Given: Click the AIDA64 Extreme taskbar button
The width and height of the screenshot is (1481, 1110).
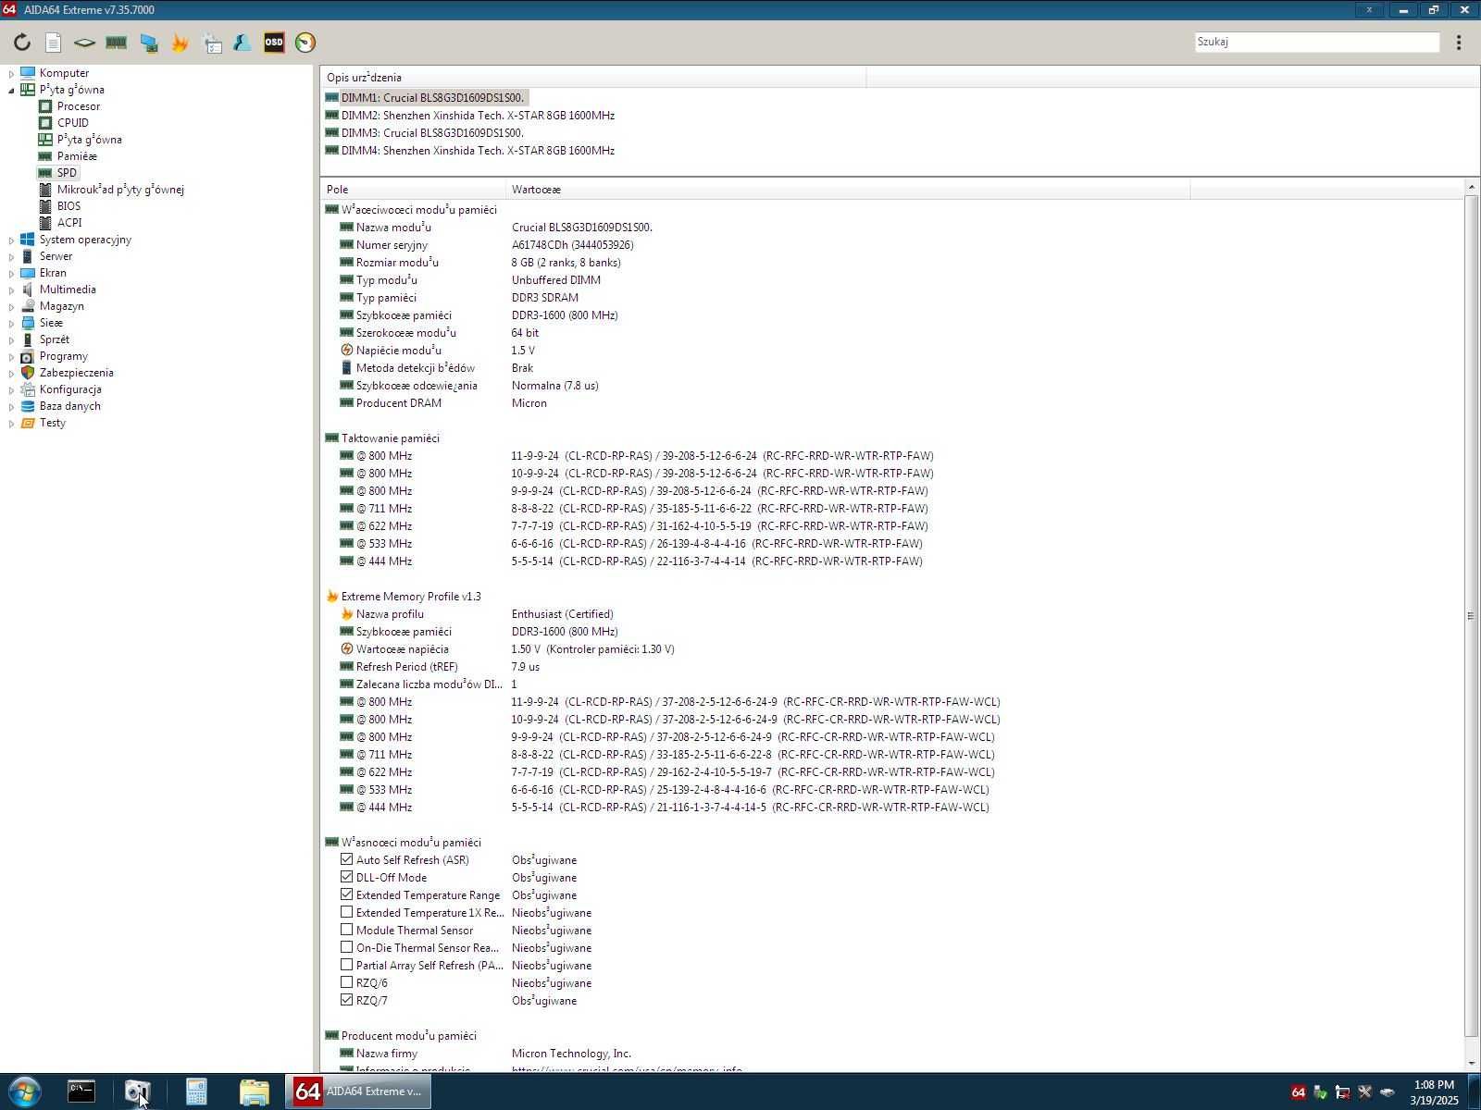Looking at the screenshot, I should coord(358,1091).
